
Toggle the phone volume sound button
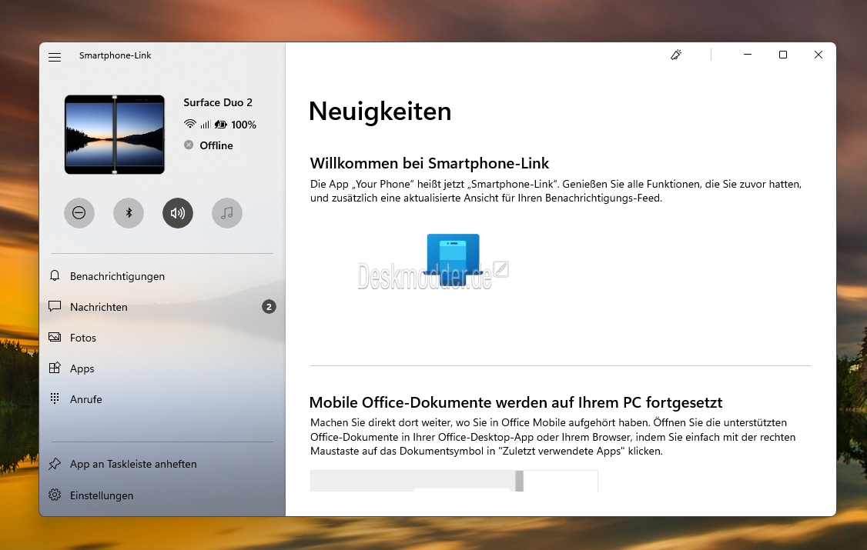tap(178, 212)
